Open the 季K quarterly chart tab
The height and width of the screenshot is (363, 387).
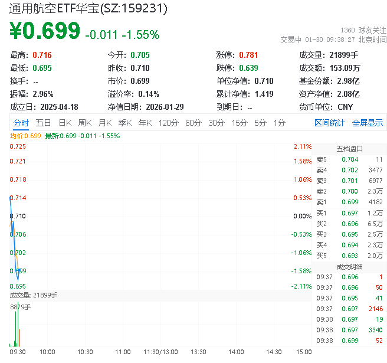click(124, 123)
